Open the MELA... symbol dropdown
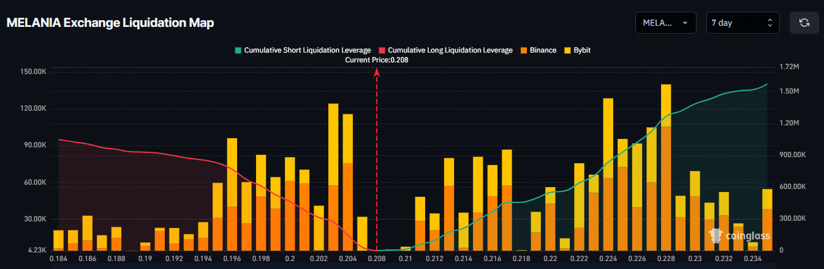 665,23
